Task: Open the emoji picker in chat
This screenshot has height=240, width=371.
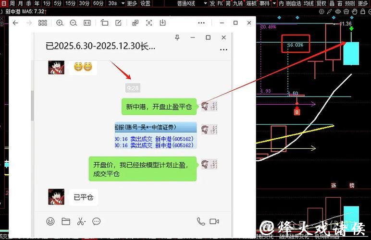Action: (50, 222)
